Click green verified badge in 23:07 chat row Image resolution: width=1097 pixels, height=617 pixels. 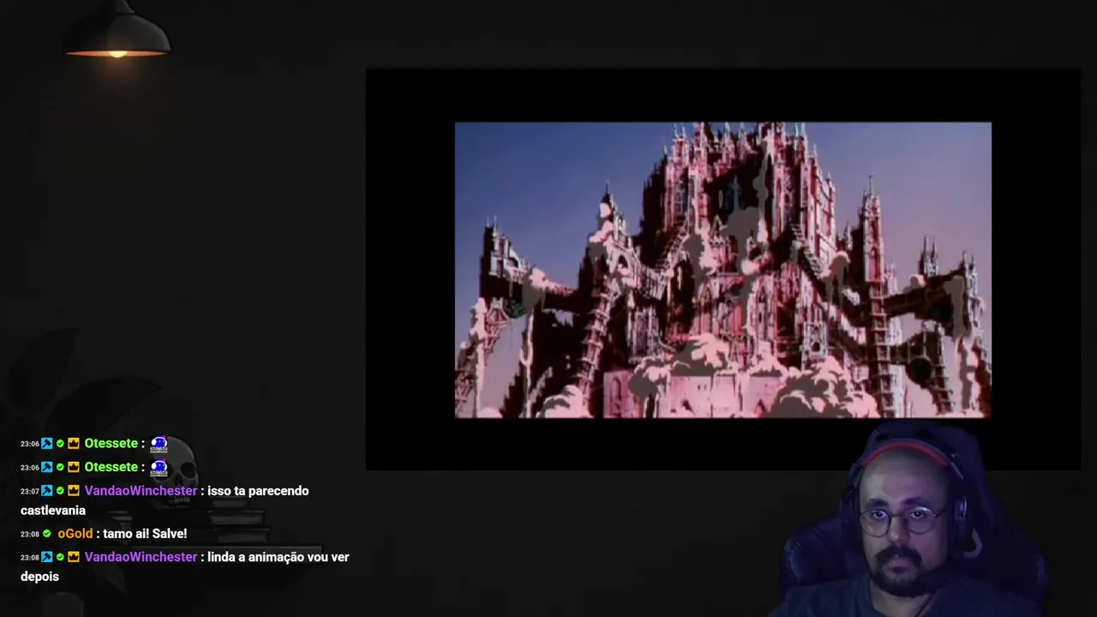60,491
